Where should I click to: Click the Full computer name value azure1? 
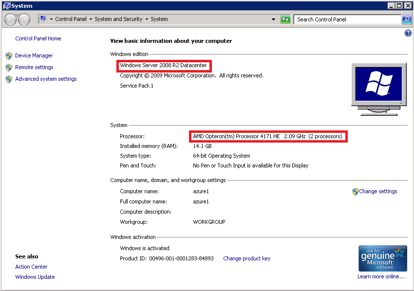coord(201,201)
